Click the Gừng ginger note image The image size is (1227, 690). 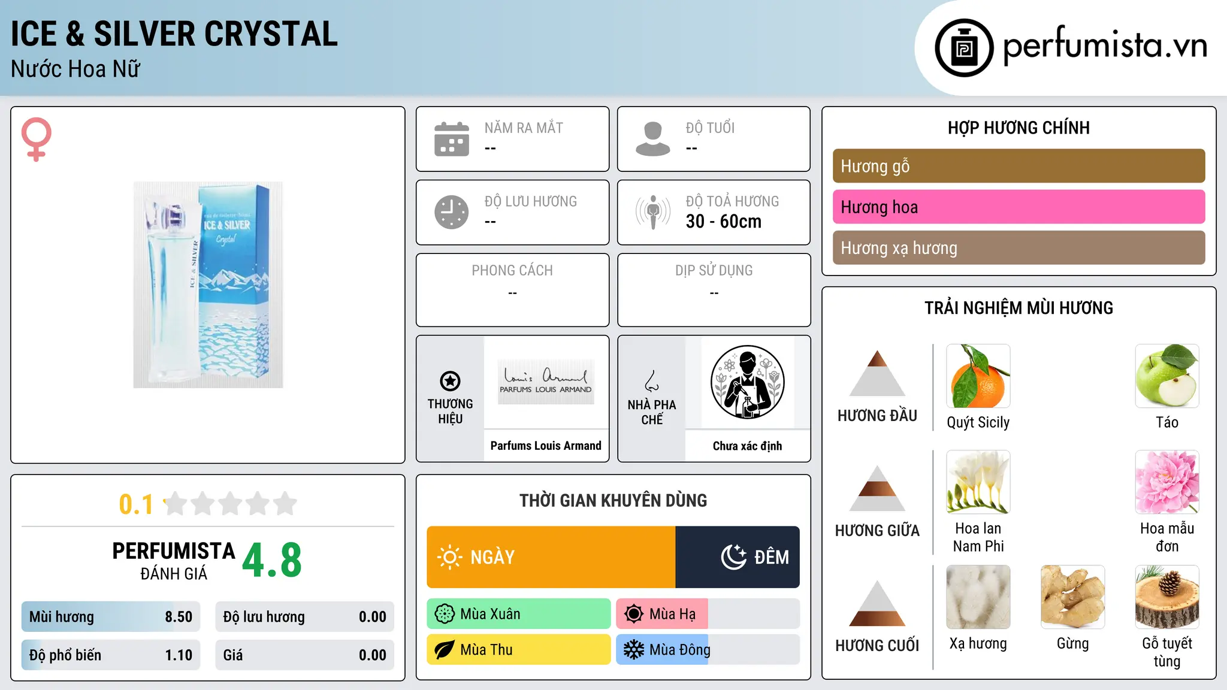pos(1073,597)
